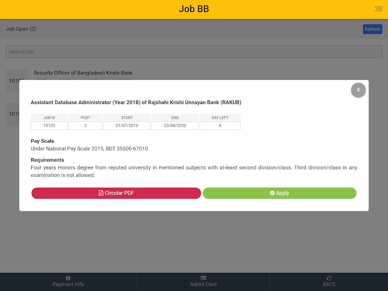Screen dimensions: 388x291
Task: Open the Admit Card tab
Action: 203,282
